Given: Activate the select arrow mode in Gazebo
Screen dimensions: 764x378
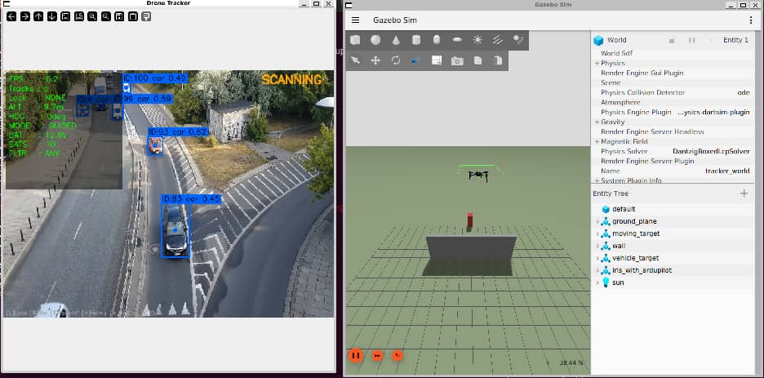Looking at the screenshot, I should tap(355, 60).
